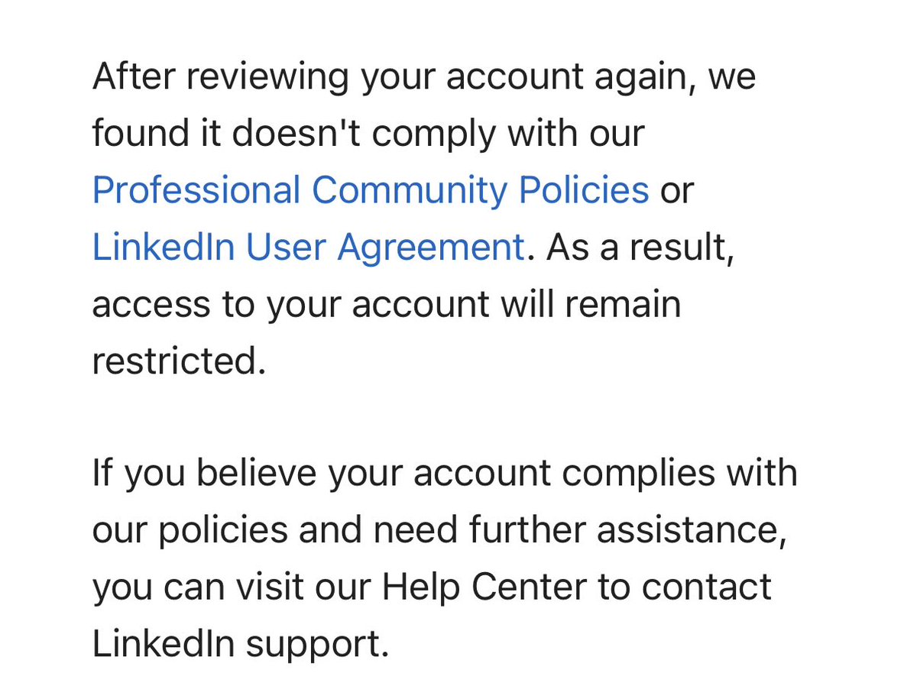Click the line "access to your account will remain"
Screen dimensions: 917x699
(x=387, y=305)
